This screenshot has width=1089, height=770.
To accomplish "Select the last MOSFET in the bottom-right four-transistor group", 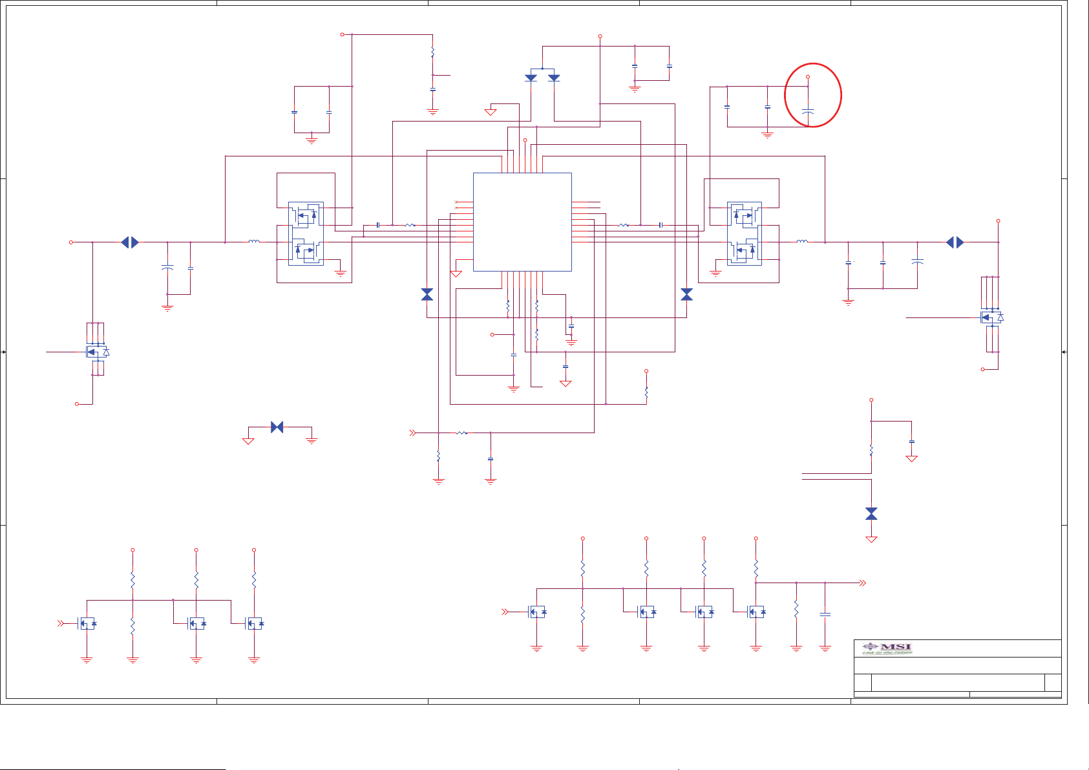I will tap(756, 611).
